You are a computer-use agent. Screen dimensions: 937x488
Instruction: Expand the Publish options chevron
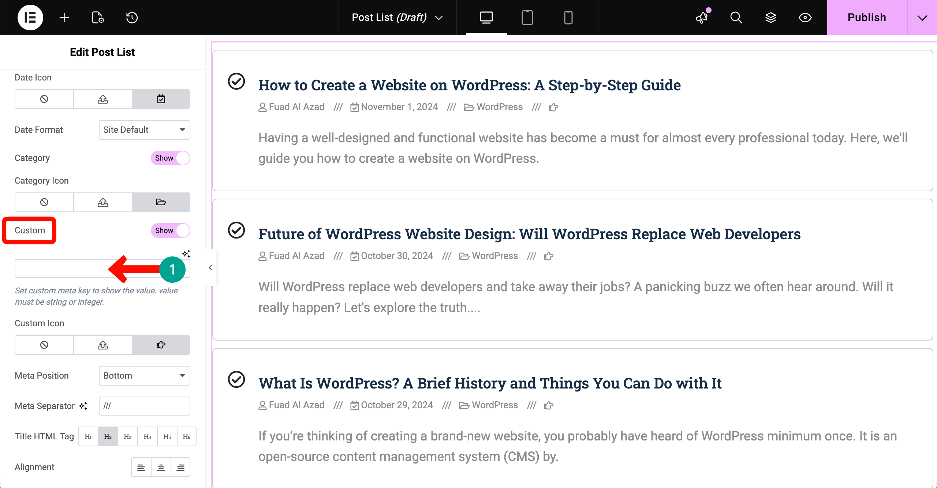pos(923,17)
